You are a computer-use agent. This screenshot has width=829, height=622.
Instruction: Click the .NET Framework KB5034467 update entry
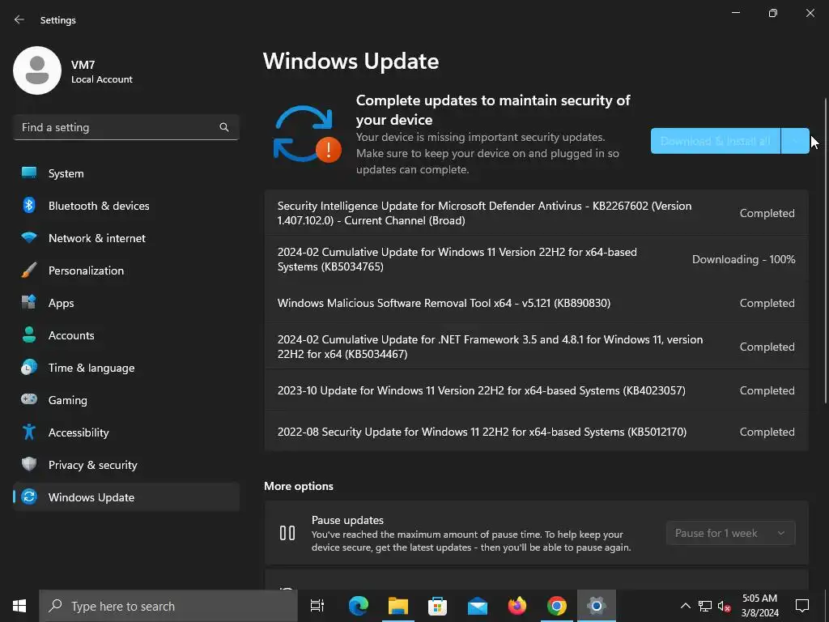pos(536,347)
